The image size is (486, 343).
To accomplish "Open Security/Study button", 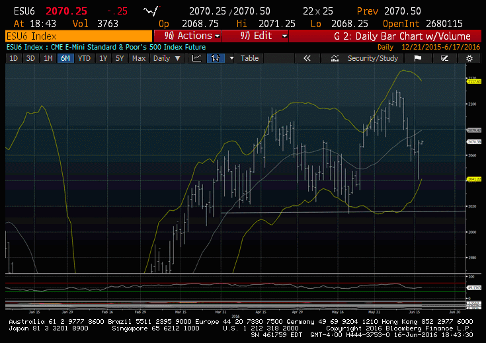I will [x=362, y=58].
